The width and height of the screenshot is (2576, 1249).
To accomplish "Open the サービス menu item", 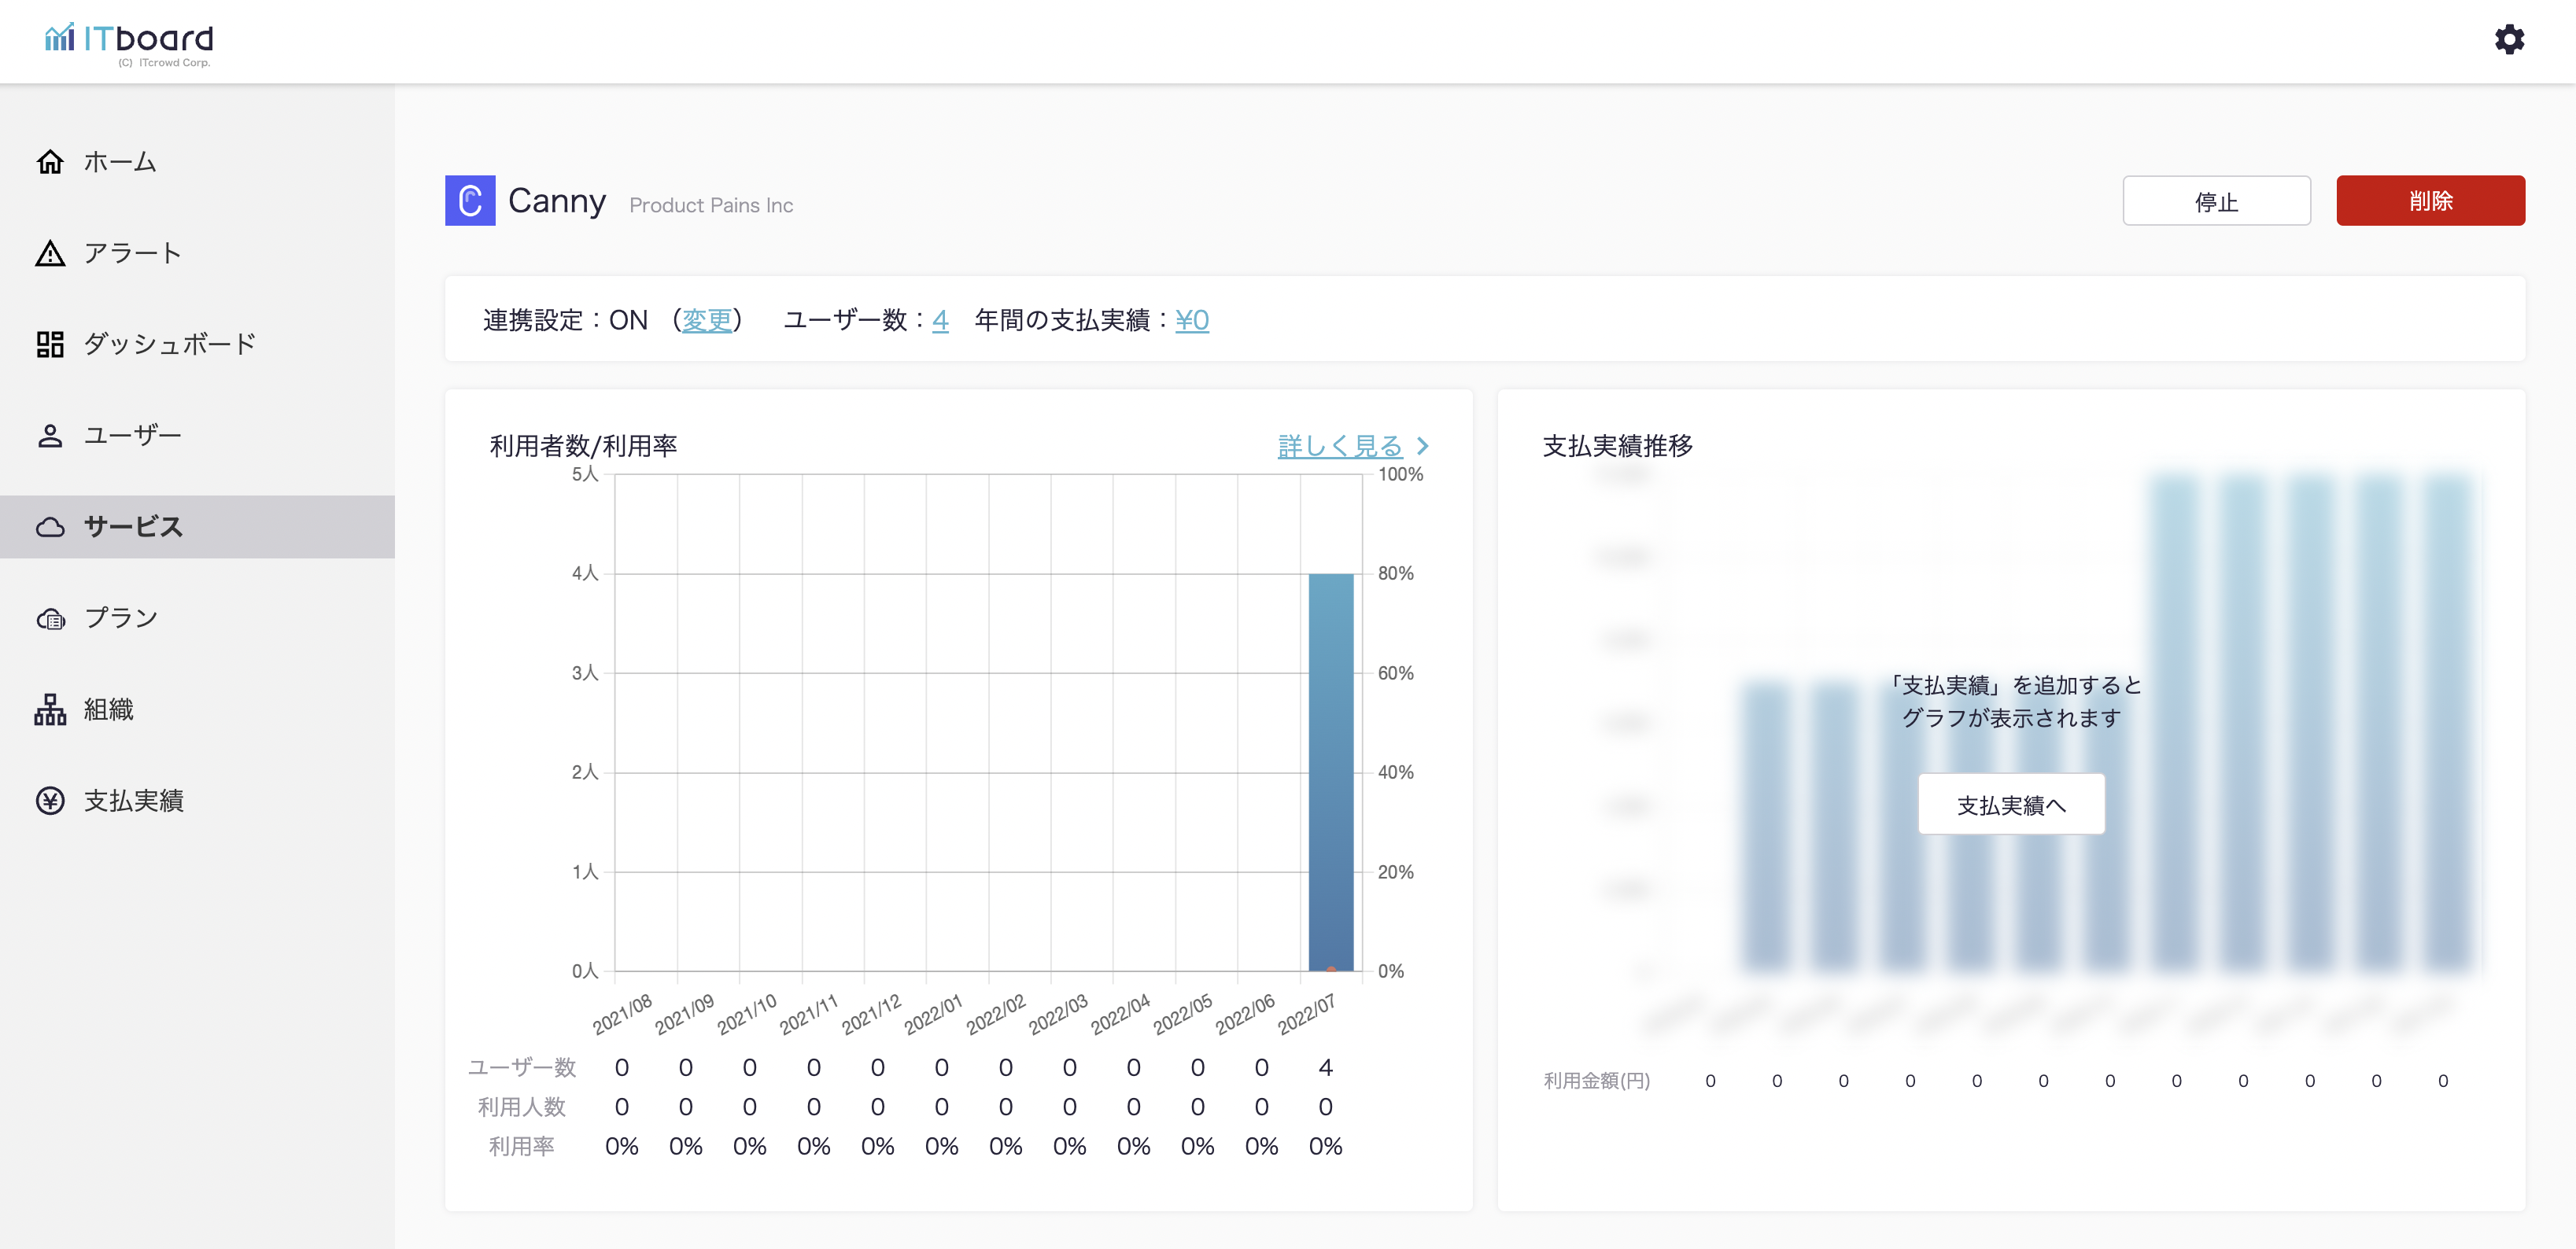I will (134, 527).
